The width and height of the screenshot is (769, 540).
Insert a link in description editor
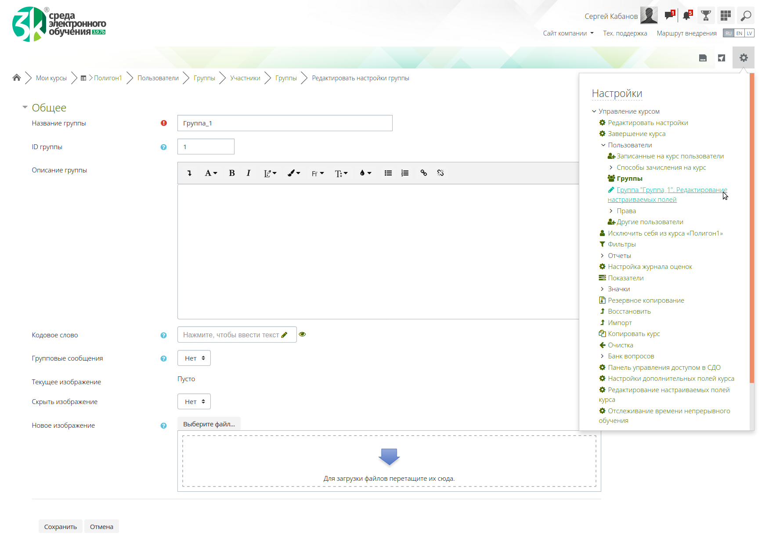[424, 173]
